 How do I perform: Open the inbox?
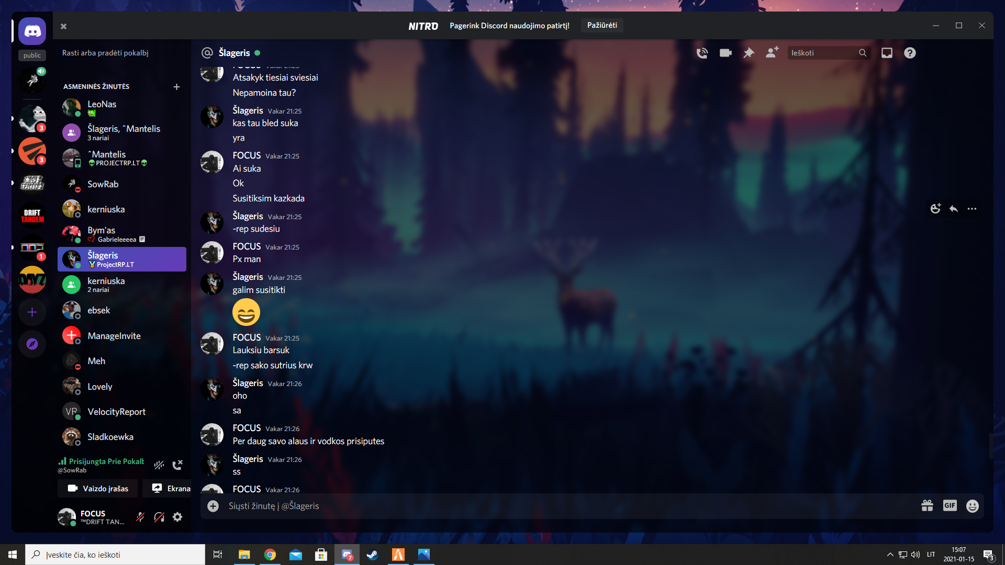[x=887, y=53]
